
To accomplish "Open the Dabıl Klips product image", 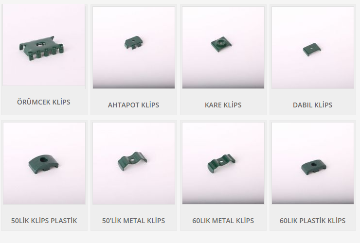I will (313, 48).
